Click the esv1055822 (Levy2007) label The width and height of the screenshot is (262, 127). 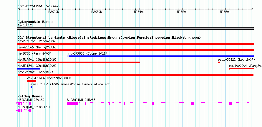click(x=236, y=60)
